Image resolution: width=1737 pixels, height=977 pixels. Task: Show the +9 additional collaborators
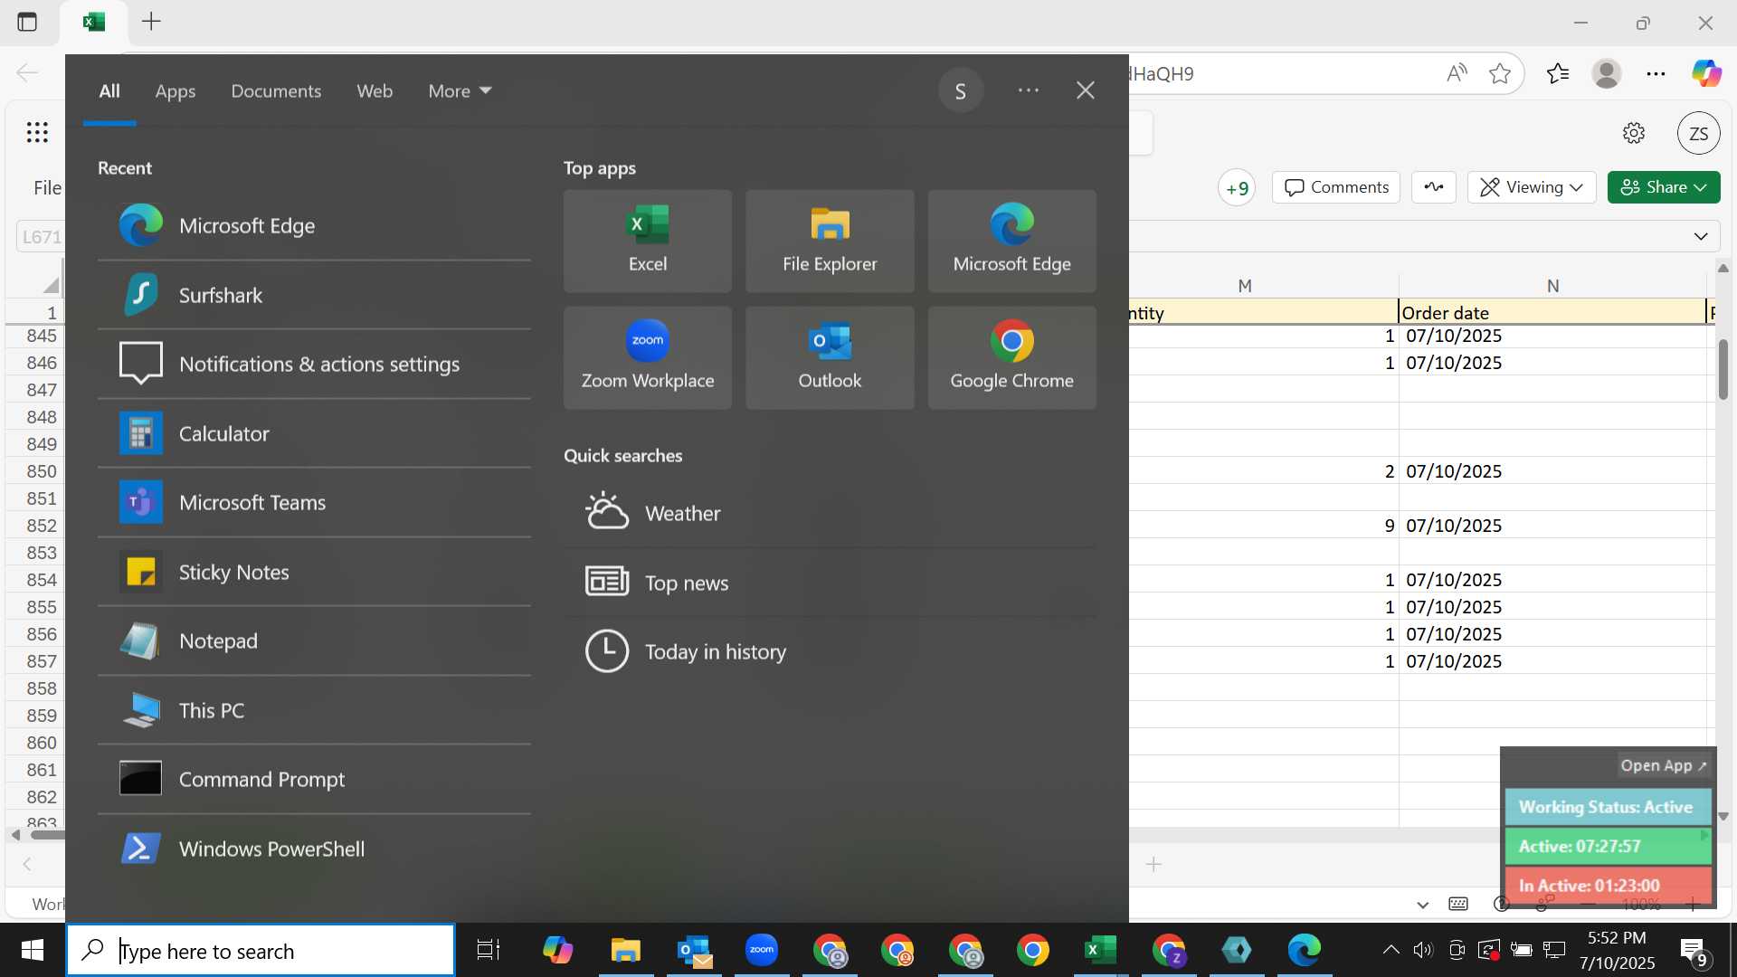[1237, 188]
